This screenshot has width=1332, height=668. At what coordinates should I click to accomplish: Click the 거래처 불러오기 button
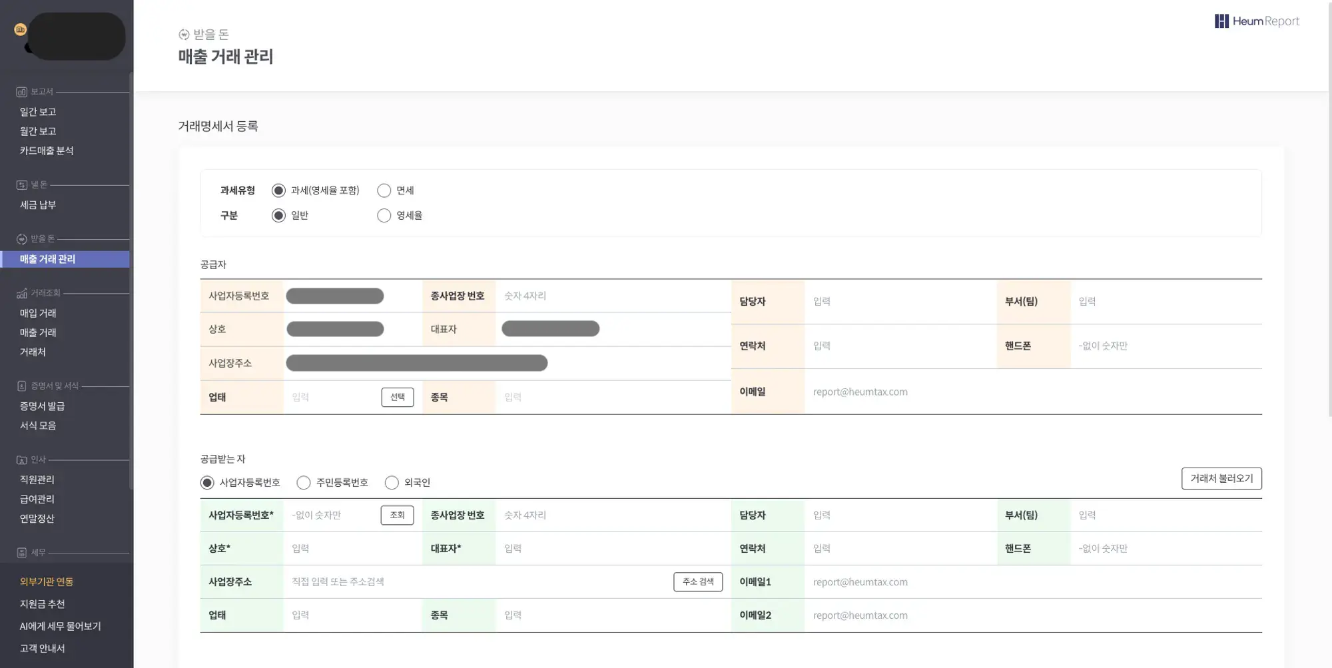click(1221, 478)
